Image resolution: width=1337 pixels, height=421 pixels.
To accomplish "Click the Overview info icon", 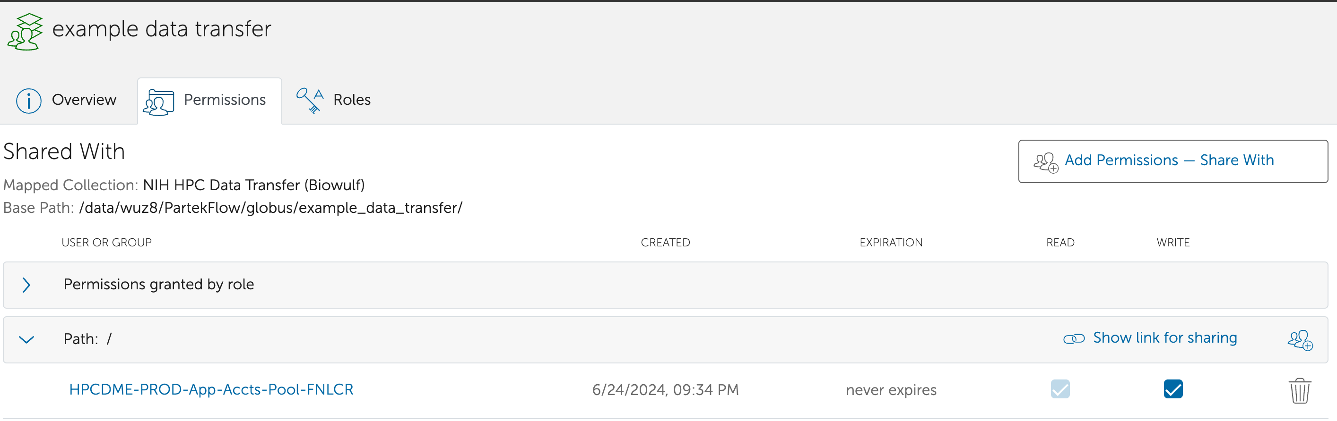I will pyautogui.click(x=28, y=101).
